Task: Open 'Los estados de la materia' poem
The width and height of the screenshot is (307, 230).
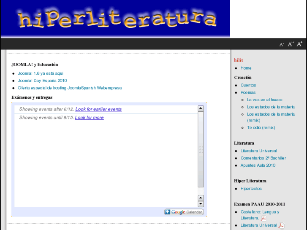Action: pos(271,107)
